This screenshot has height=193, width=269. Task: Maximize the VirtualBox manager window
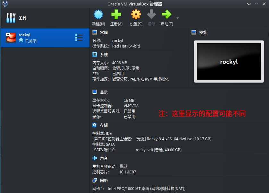tap(256, 4)
